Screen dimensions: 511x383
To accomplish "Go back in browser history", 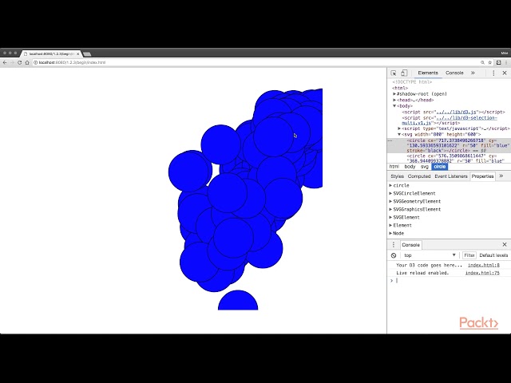I will (5, 62).
